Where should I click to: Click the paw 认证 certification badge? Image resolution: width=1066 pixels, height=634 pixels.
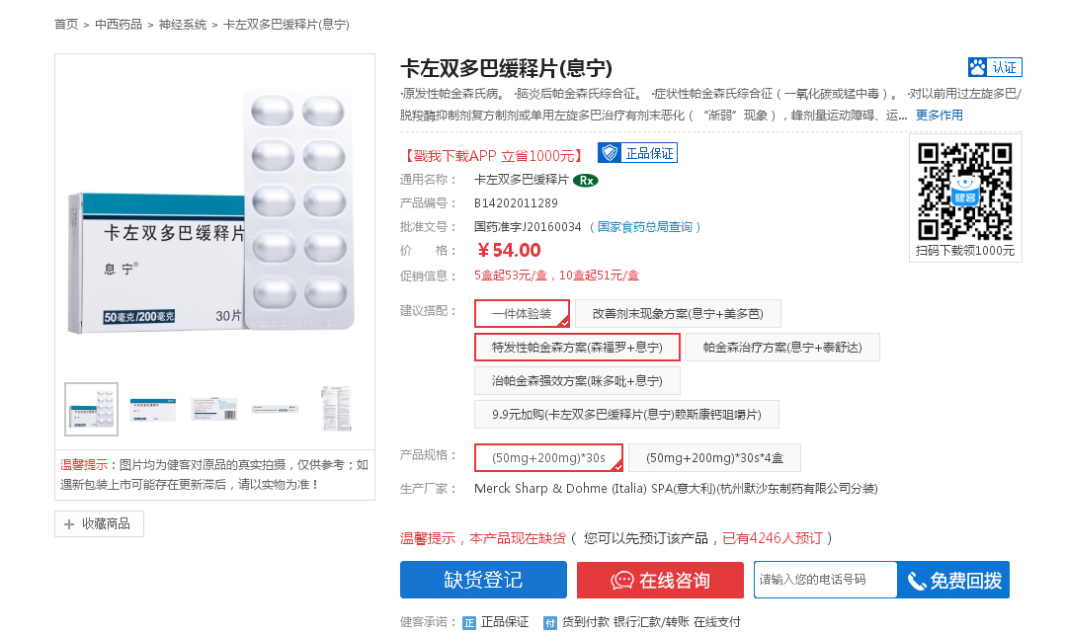pos(994,67)
